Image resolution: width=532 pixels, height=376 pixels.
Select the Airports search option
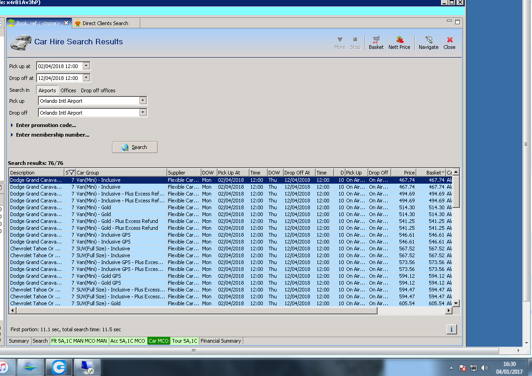[x=47, y=90]
